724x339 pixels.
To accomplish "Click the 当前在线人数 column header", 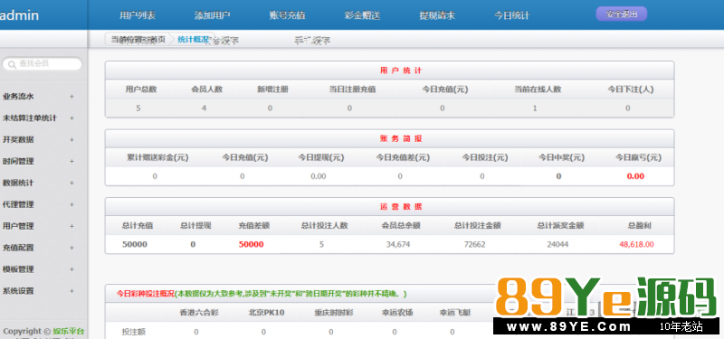I will [538, 89].
